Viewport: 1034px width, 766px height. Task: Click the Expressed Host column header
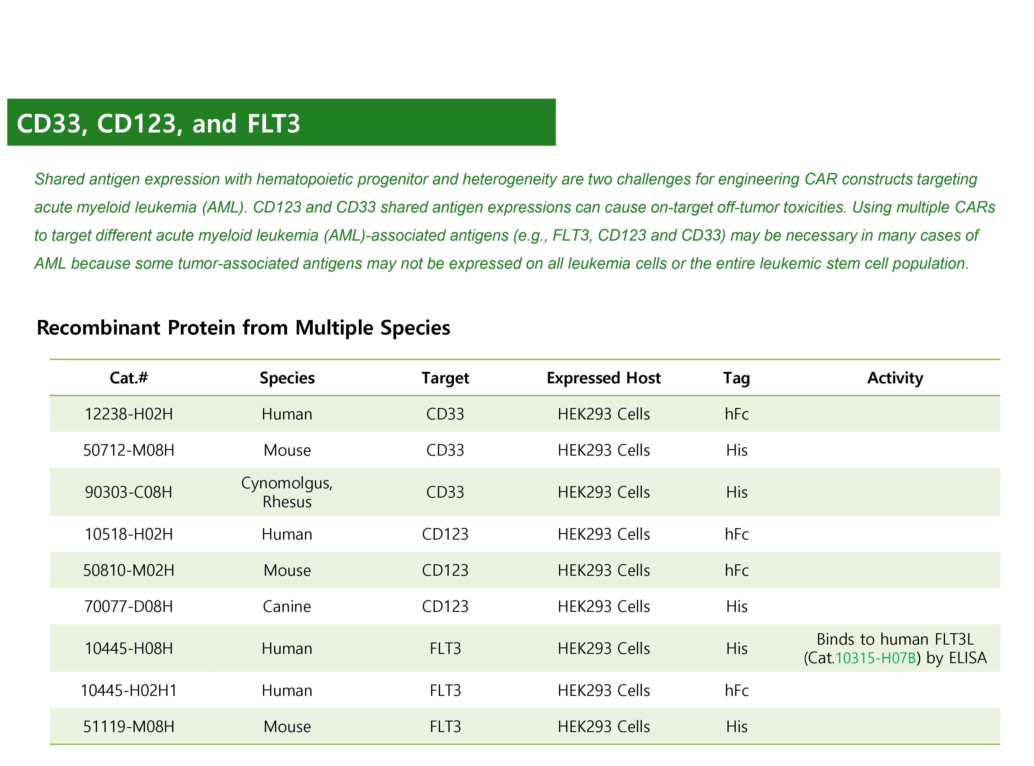[x=604, y=378]
